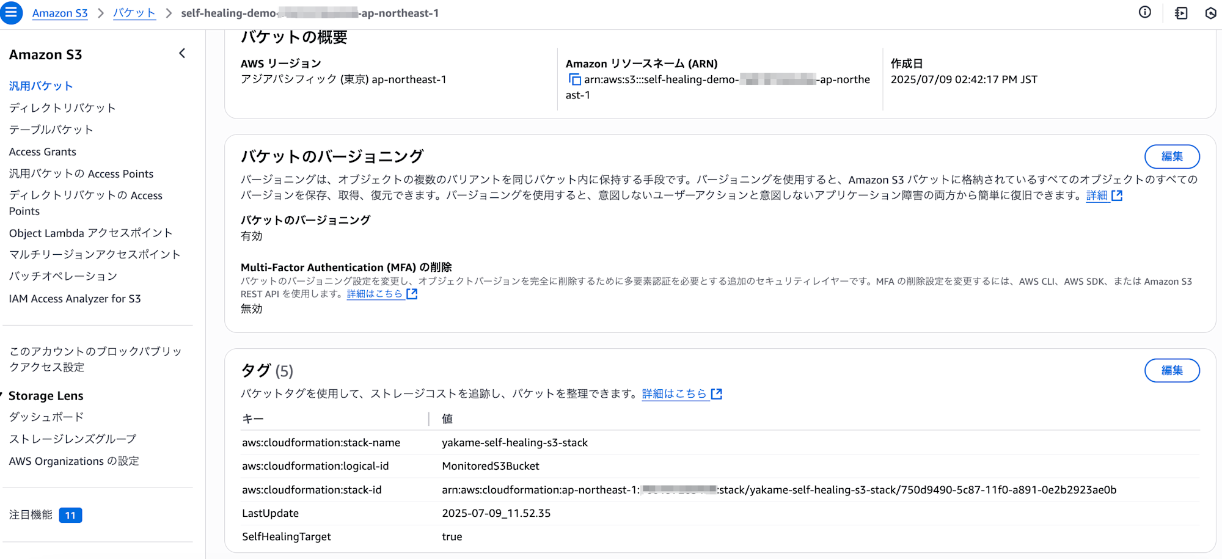Go to the バケット breadcrumb link
Image resolution: width=1222 pixels, height=559 pixels.
pos(134,13)
